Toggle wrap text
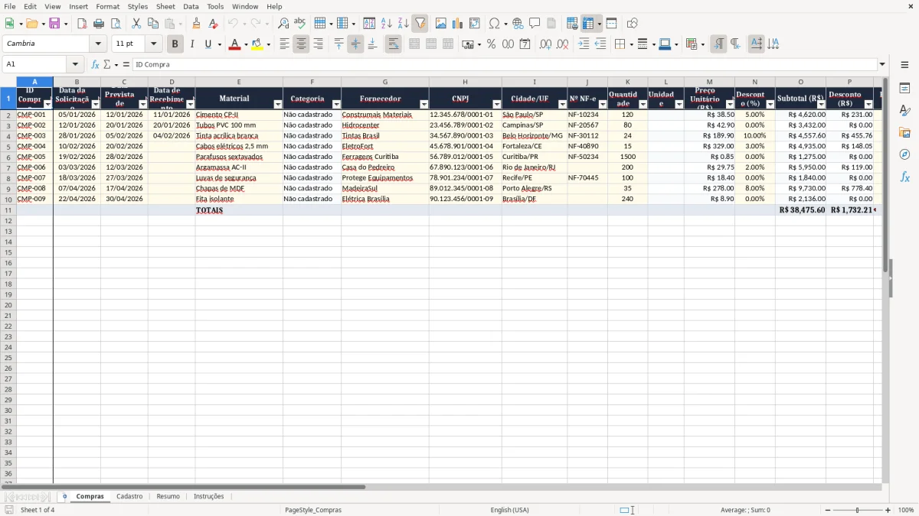Image resolution: width=919 pixels, height=516 pixels. (x=394, y=44)
